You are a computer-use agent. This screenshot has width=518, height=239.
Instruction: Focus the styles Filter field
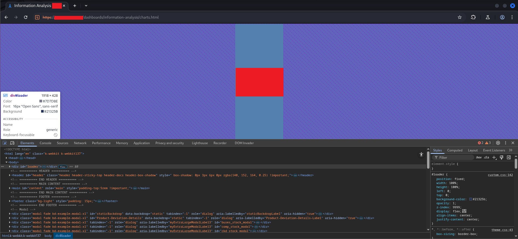453,157
